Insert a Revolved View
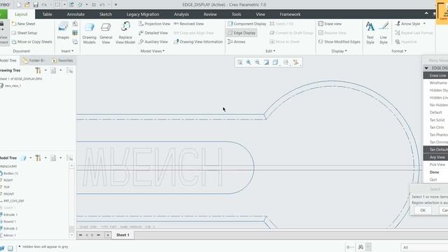 coord(188,24)
